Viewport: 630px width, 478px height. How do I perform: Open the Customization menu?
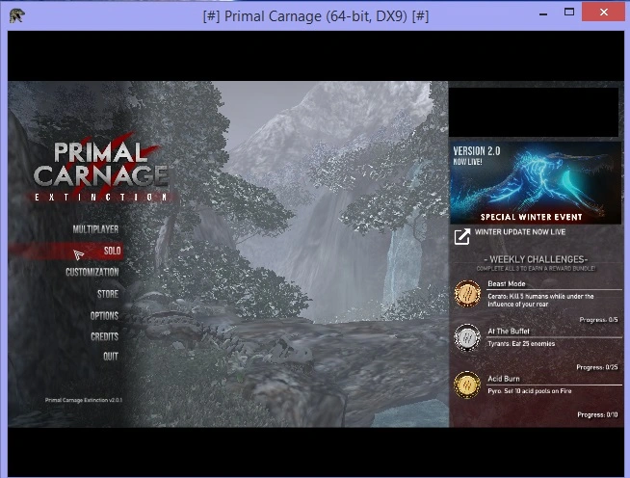(92, 272)
